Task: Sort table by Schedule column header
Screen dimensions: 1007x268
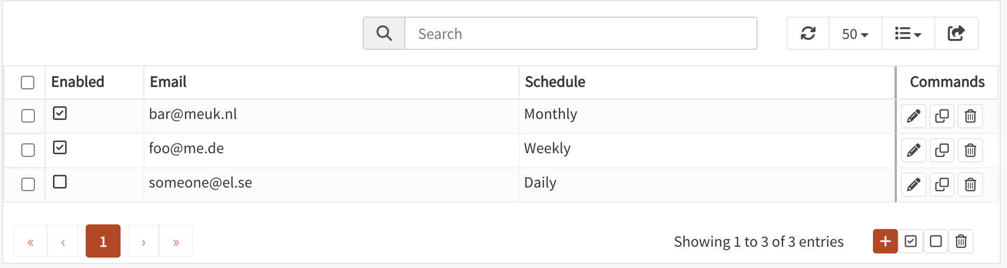Action: tap(555, 82)
